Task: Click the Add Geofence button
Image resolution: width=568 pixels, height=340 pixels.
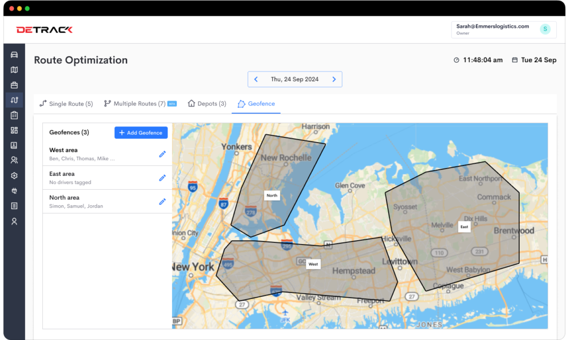Action: click(x=141, y=132)
